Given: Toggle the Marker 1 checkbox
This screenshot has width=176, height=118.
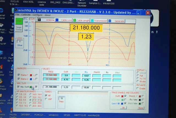Looking at the screenshot, I should coord(19,75).
